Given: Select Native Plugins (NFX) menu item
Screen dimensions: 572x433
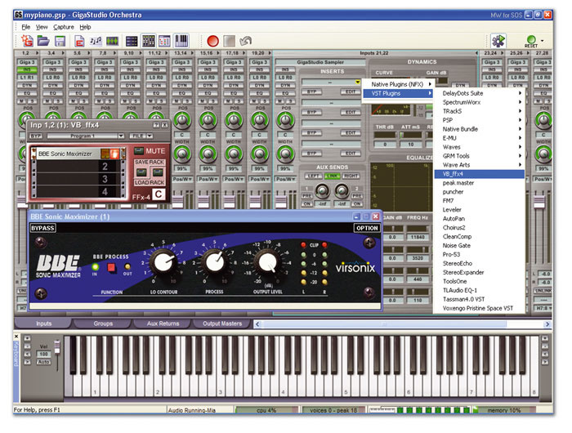Looking at the screenshot, I should pyautogui.click(x=399, y=84).
